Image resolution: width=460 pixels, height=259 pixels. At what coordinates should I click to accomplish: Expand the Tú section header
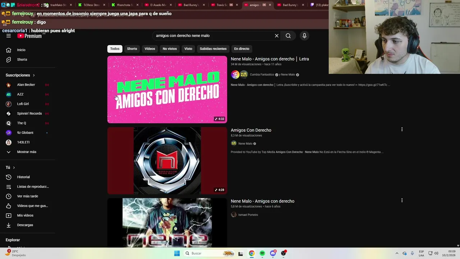(x=10, y=168)
